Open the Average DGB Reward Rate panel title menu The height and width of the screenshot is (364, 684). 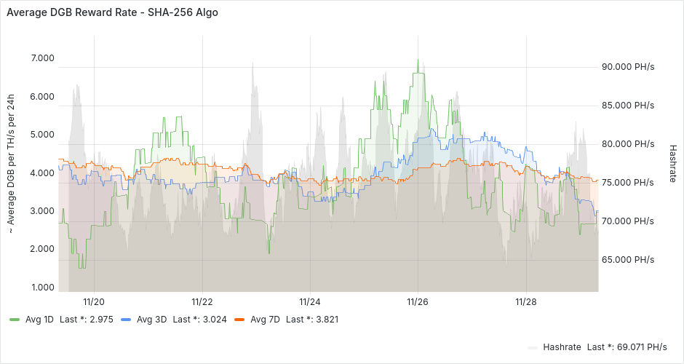pyautogui.click(x=112, y=12)
